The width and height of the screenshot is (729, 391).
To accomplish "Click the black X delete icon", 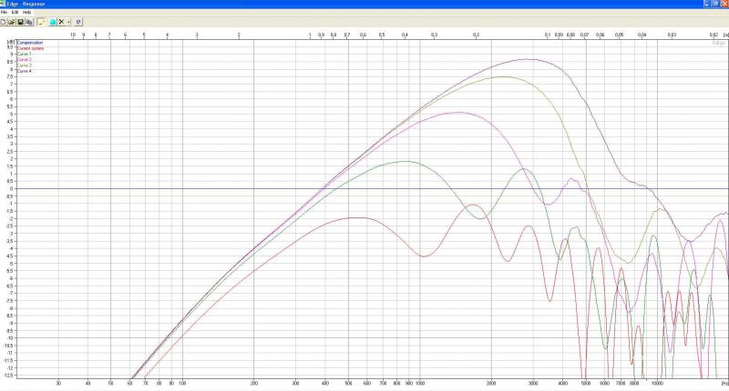I will tap(61, 20).
